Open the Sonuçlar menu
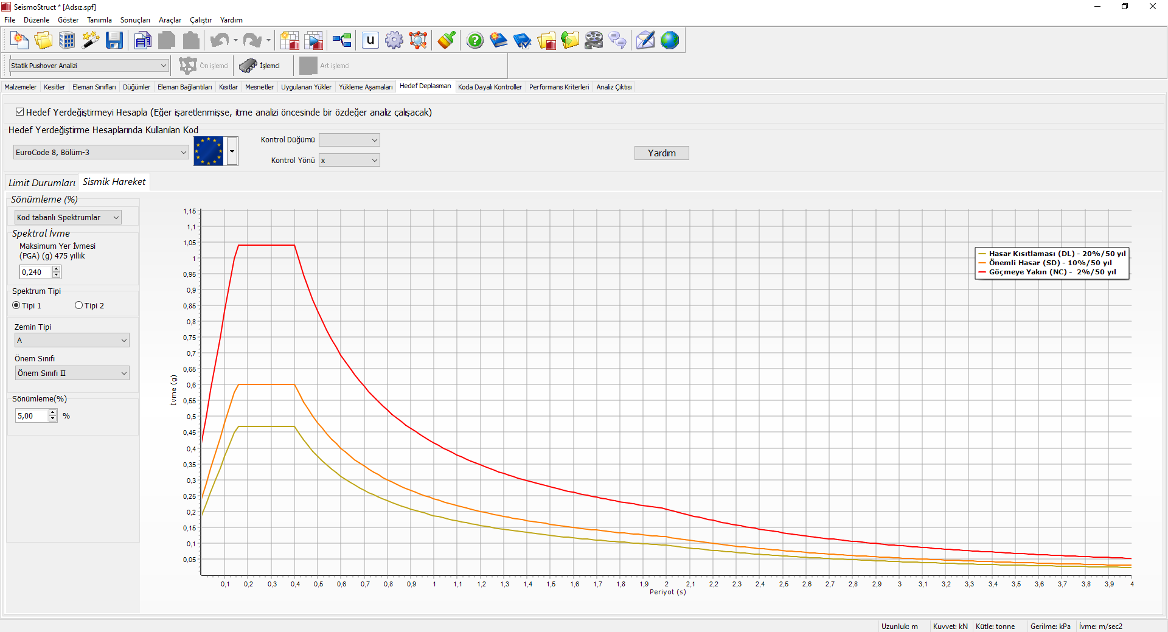The height and width of the screenshot is (632, 1168). [x=134, y=20]
